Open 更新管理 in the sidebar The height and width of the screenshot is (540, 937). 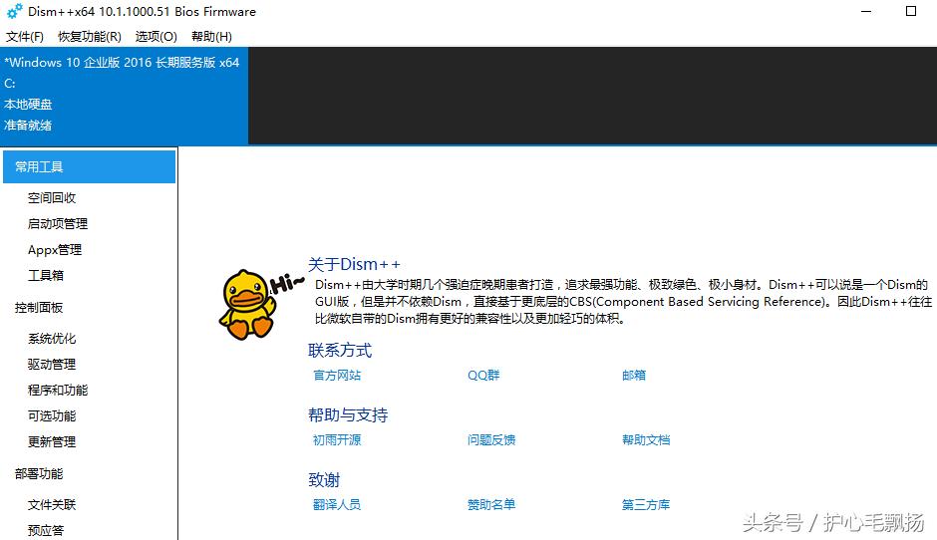pyautogui.click(x=52, y=442)
